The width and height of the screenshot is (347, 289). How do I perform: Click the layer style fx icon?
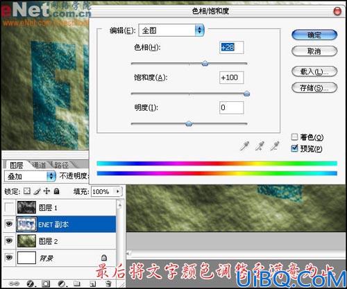[31, 283]
